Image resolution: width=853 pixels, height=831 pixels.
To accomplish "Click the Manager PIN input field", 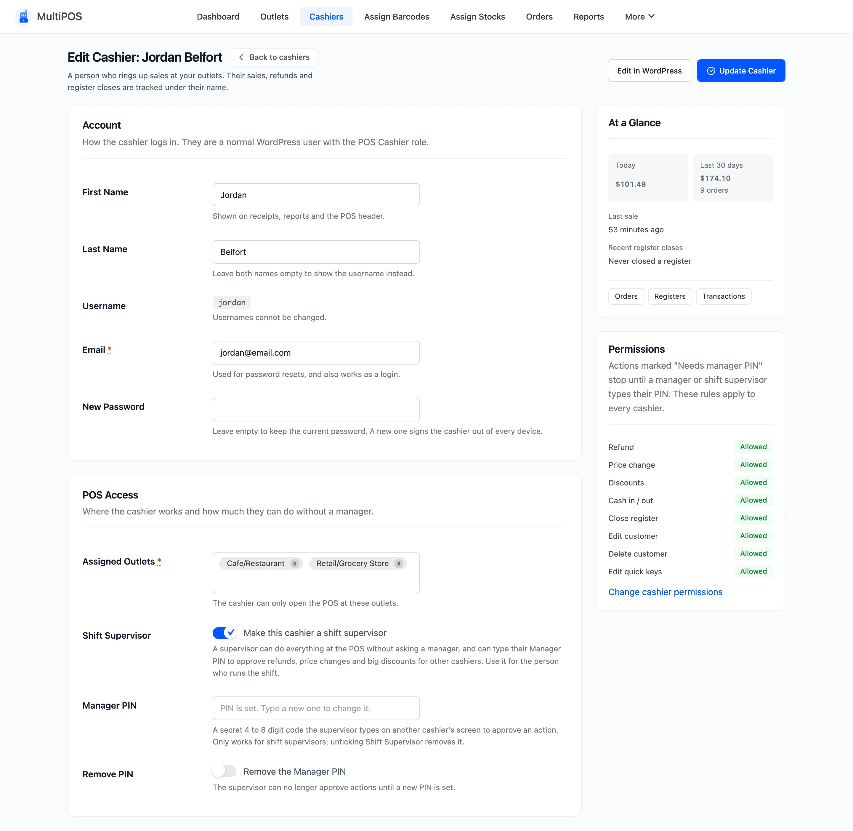I will point(316,708).
